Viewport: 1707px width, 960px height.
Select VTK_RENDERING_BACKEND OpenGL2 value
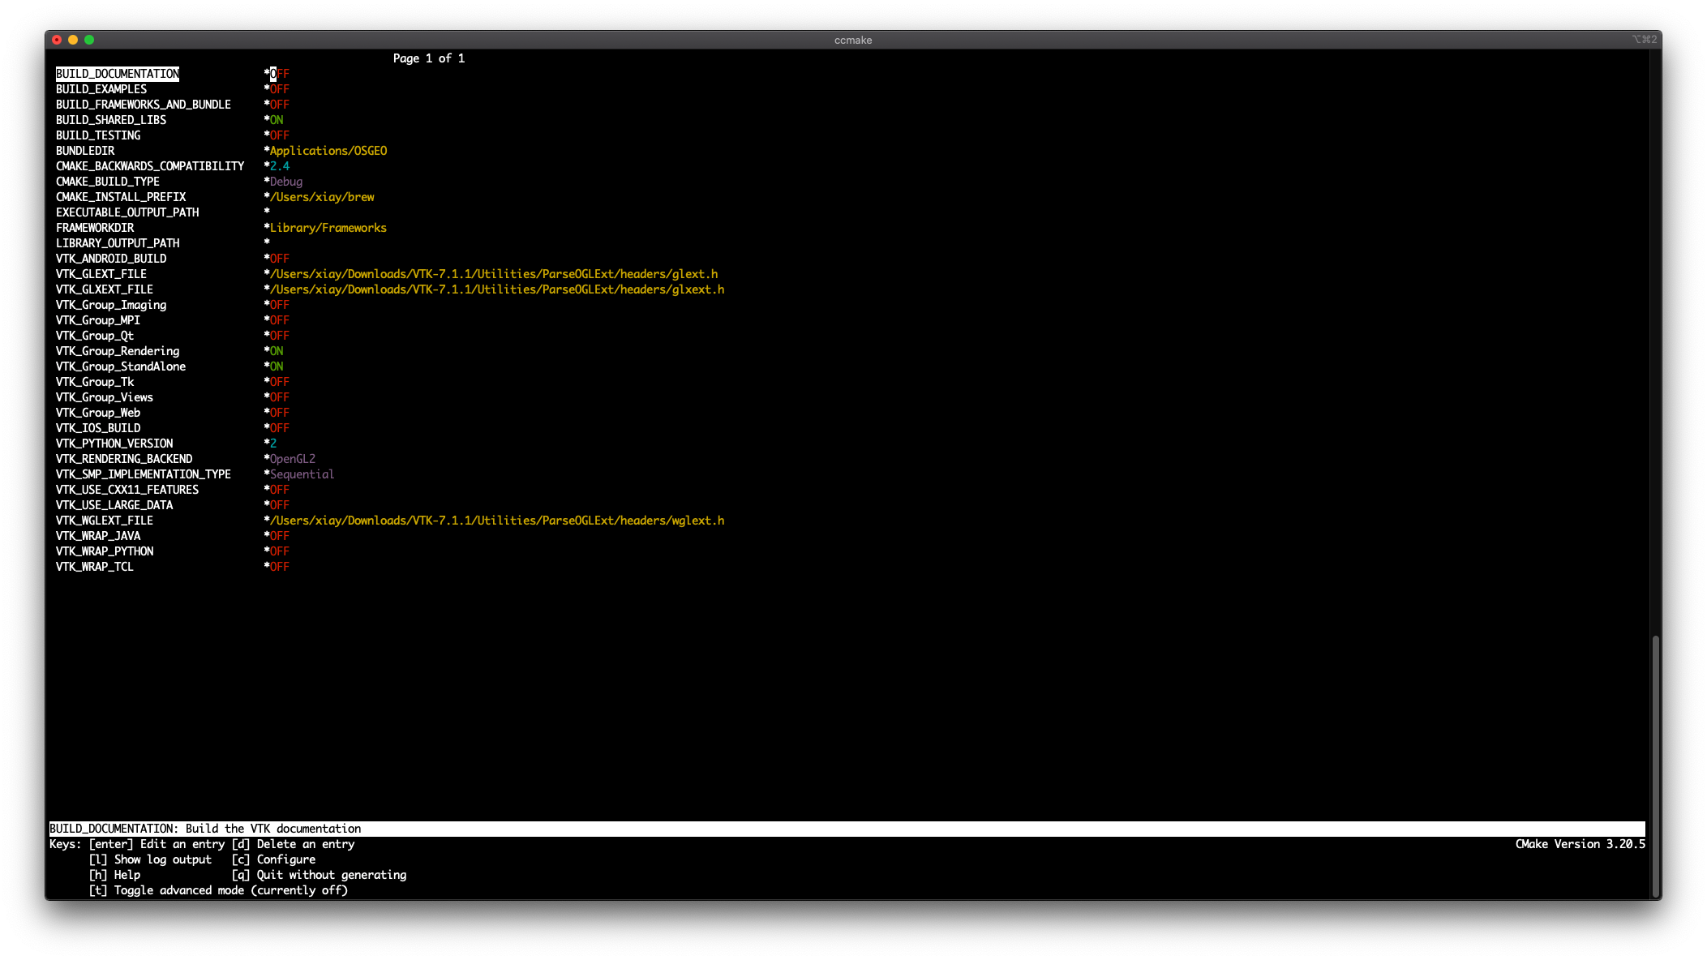292,459
